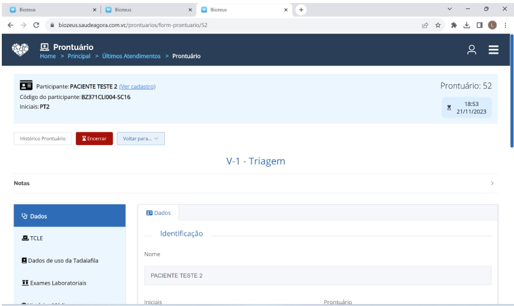This screenshot has width=514, height=306.
Task: Click the red Encerrar button
Action: click(94, 139)
